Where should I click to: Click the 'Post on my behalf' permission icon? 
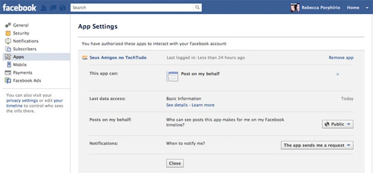(172, 76)
